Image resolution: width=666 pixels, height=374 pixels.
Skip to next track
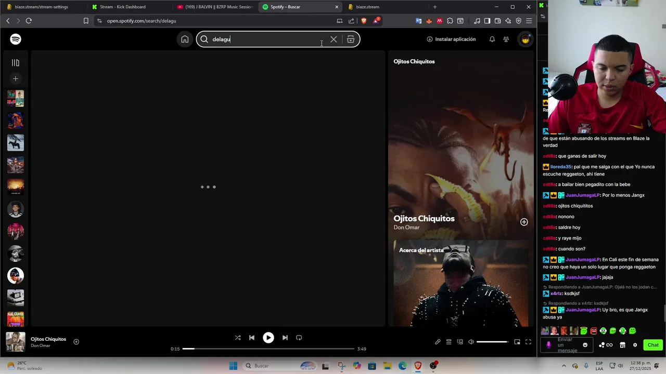[x=285, y=338]
